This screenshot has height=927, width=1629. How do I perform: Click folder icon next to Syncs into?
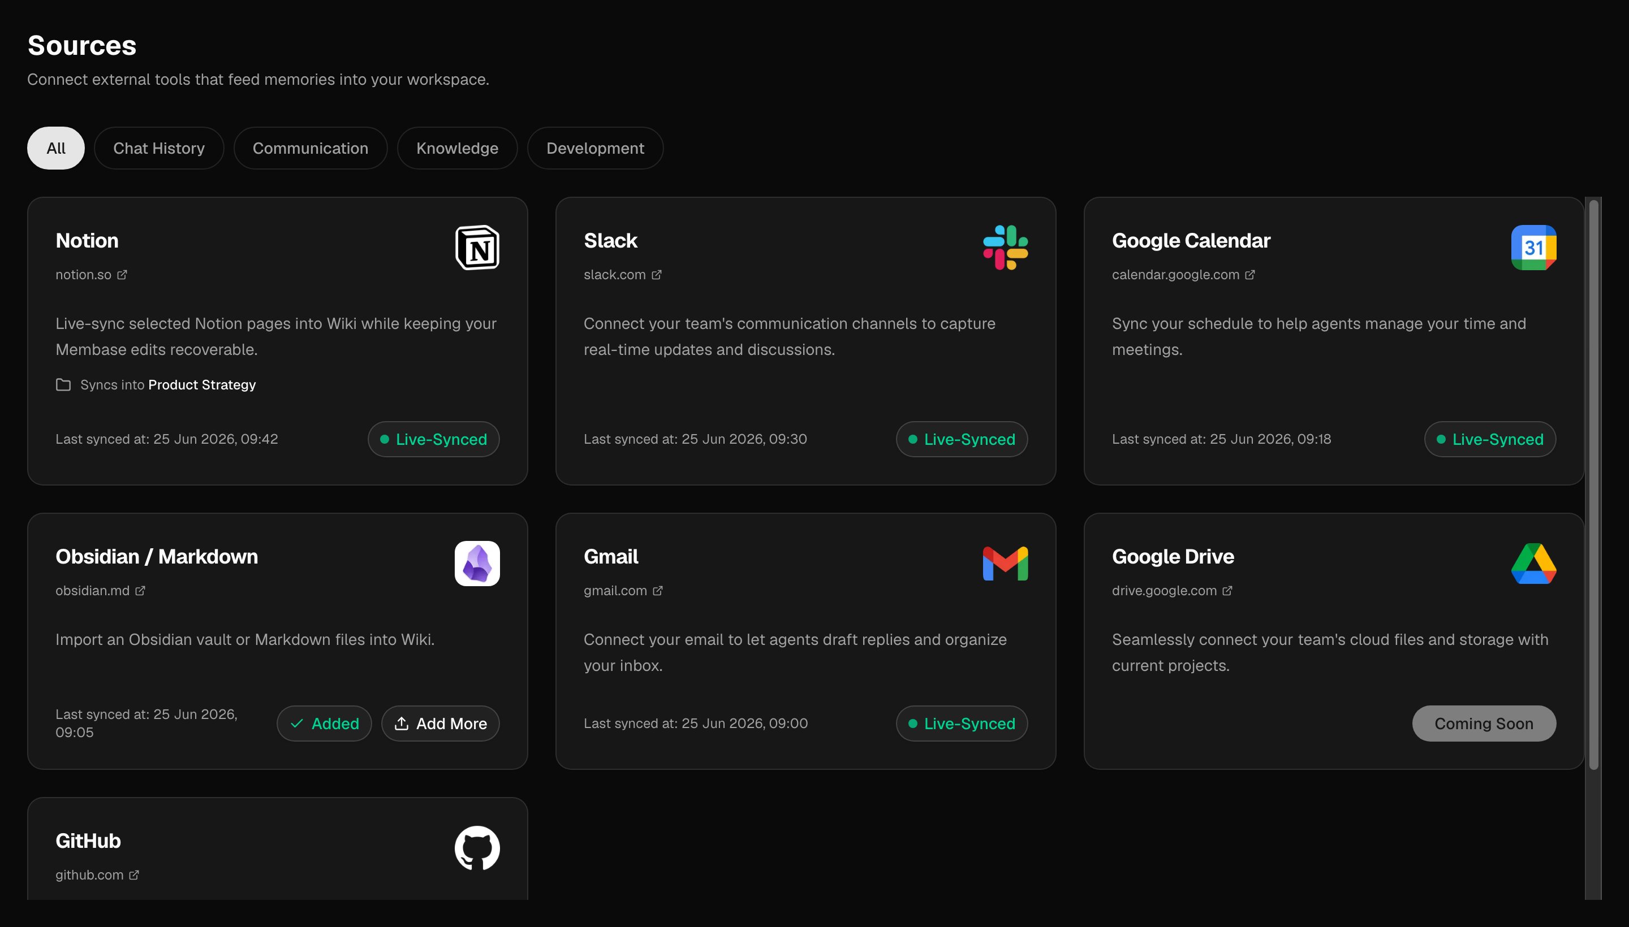click(x=63, y=384)
